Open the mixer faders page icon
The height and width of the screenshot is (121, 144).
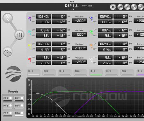(x=19, y=35)
